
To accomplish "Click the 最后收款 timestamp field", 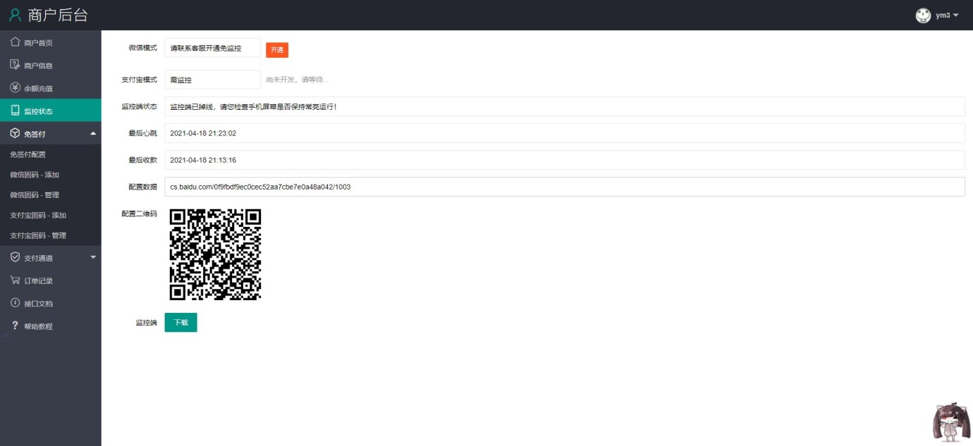I will click(565, 160).
